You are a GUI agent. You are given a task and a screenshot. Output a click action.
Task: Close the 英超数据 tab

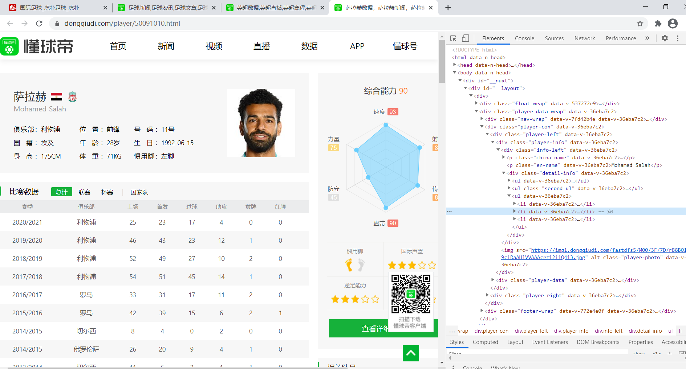click(322, 8)
